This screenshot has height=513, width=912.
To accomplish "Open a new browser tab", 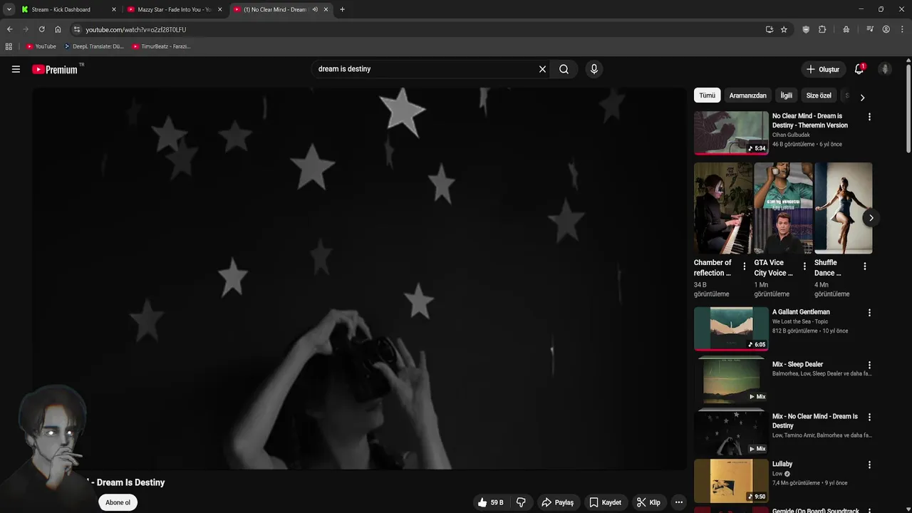I will [342, 9].
